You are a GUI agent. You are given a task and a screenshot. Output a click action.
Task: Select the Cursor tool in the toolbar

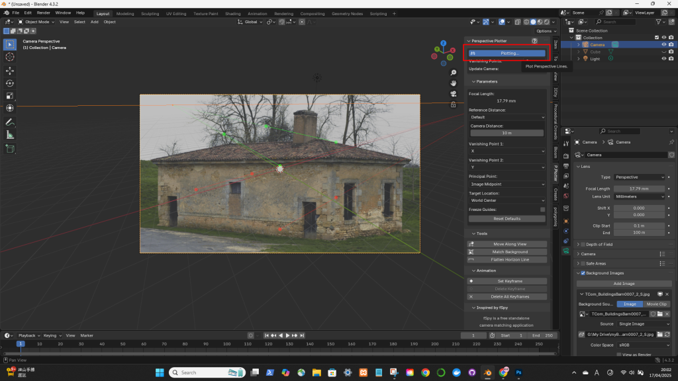click(10, 57)
